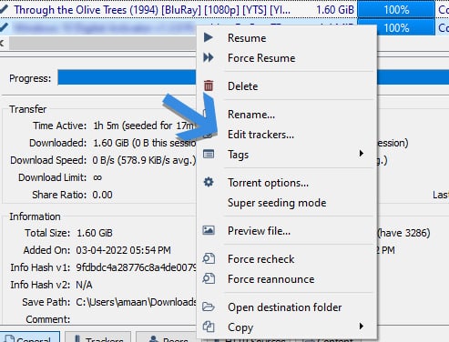This screenshot has height=342, width=449.
Task: Click the Time Active value 1h 5m
Action: click(144, 126)
